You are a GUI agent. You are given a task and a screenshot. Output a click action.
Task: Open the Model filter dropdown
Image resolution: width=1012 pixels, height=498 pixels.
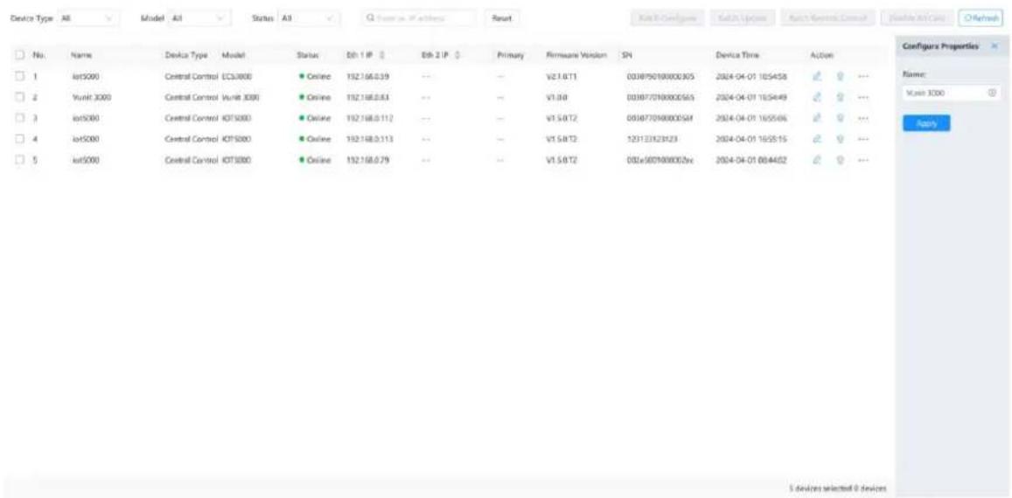[199, 18]
